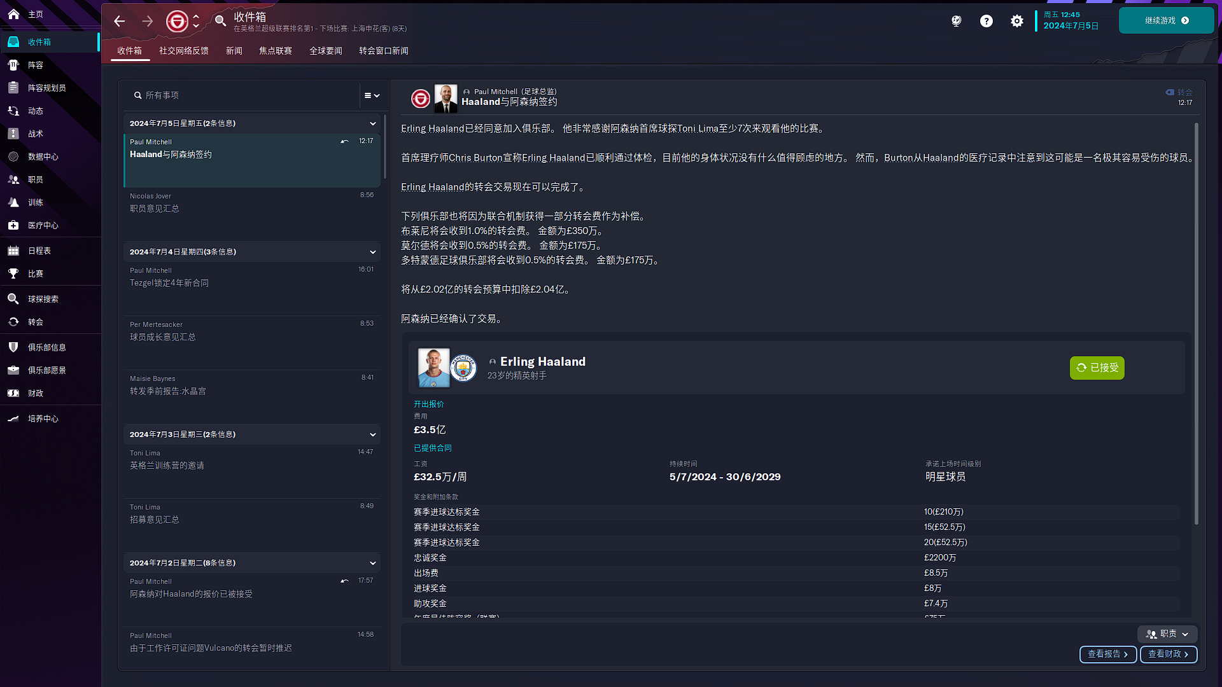This screenshot has width=1222, height=687.
Task: Click Toni Lima link in message body
Action: (x=698, y=128)
